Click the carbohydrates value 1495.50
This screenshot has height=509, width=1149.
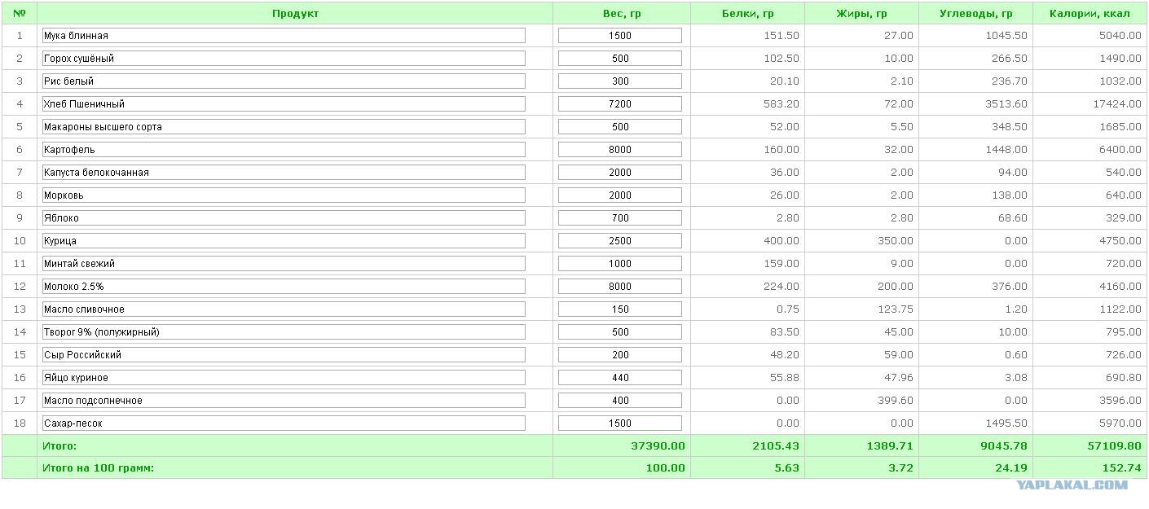pyautogui.click(x=1006, y=423)
